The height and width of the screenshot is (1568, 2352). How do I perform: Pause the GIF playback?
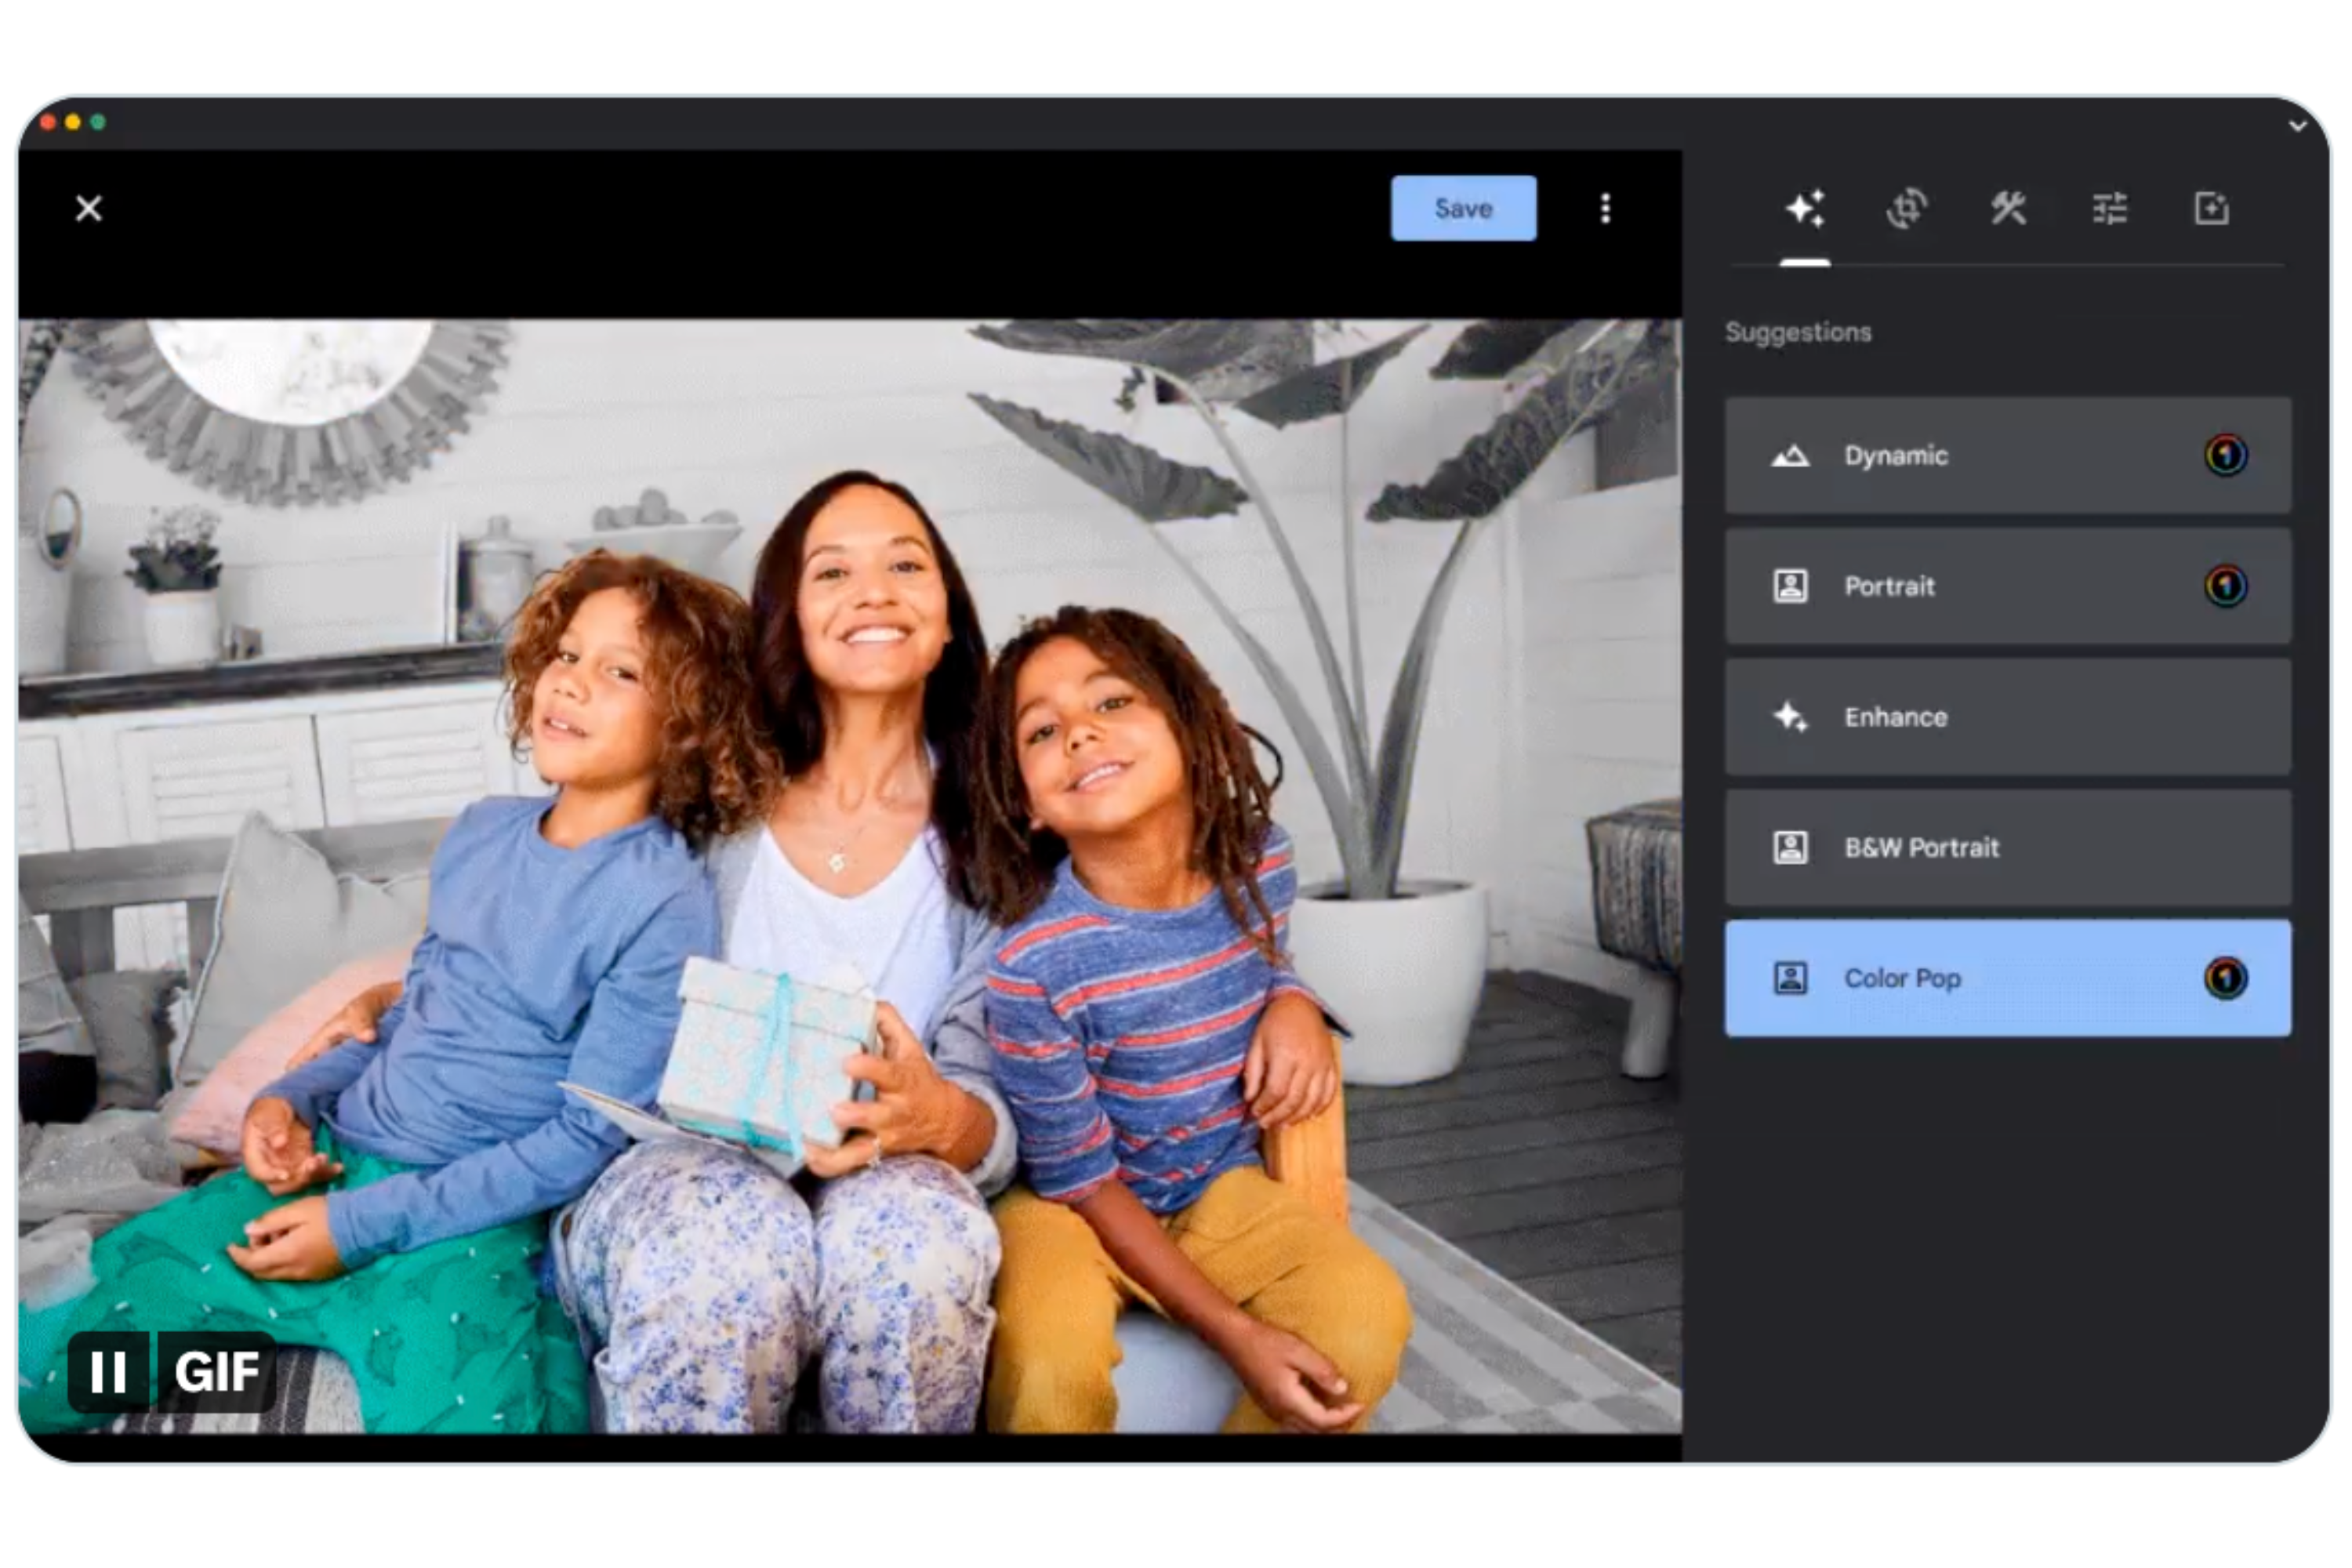tap(108, 1372)
